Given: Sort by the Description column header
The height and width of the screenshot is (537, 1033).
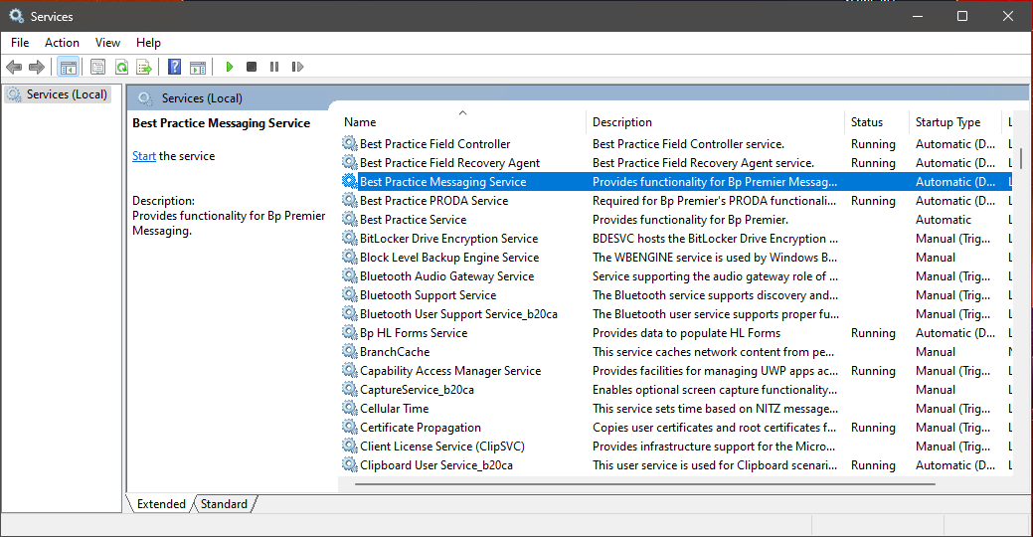Looking at the screenshot, I should click(715, 122).
